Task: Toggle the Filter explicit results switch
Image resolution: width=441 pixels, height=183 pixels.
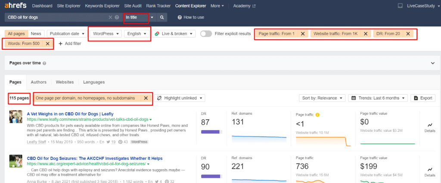Action: 206,34
